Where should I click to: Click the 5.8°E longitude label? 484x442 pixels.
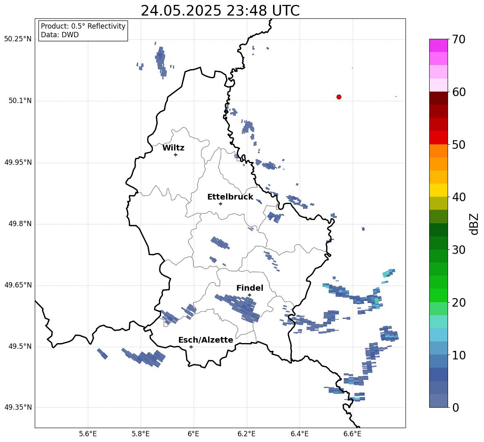pos(141,434)
